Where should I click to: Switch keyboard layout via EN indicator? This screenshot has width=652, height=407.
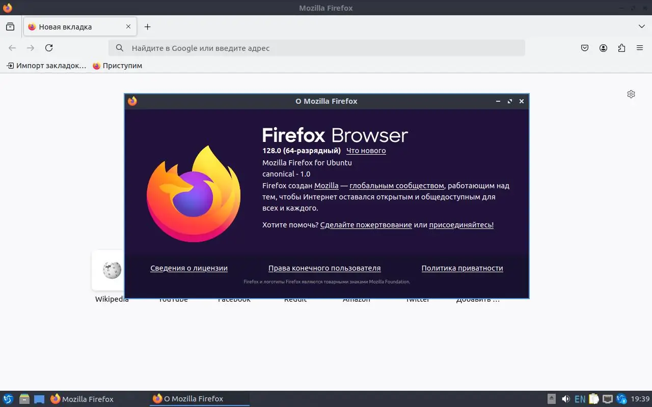coord(580,399)
